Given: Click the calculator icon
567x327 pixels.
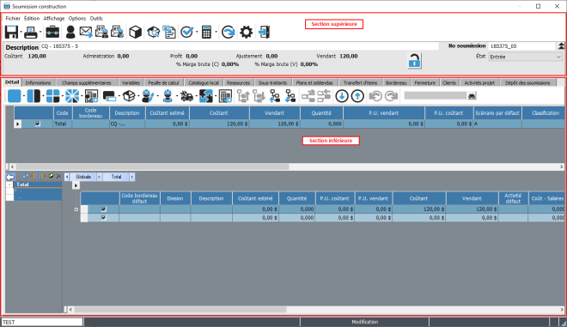Looking at the screenshot, I should pos(206,32).
